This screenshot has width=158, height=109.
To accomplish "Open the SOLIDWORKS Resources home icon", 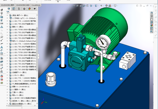I will click(x=152, y=13).
